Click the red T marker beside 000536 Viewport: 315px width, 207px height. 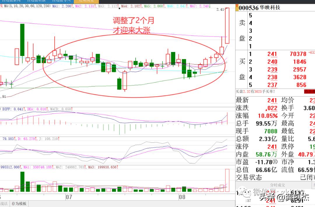click(x=237, y=7)
